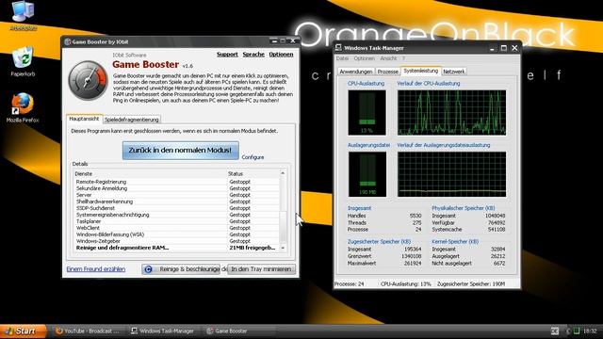Click the Game Booster speedometer logo
Image resolution: width=603 pixels, height=339 pixels.
coord(88,80)
